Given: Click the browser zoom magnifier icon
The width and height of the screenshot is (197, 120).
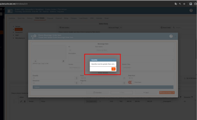Looking at the screenshot, I should coord(180,4).
